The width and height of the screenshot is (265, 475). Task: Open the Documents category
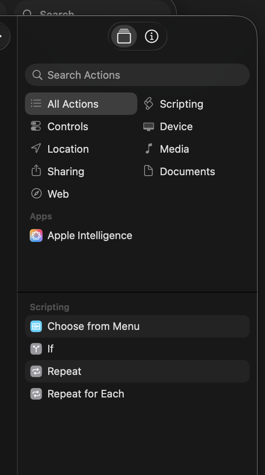click(x=187, y=172)
